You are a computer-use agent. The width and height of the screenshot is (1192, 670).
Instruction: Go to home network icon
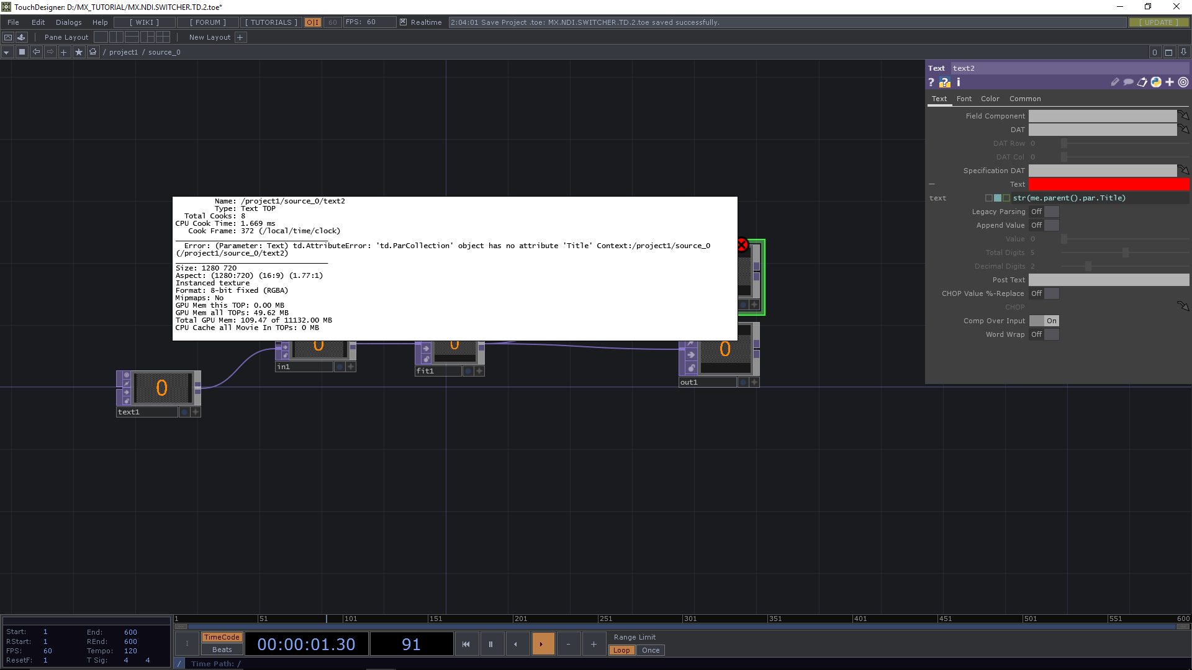(x=93, y=52)
